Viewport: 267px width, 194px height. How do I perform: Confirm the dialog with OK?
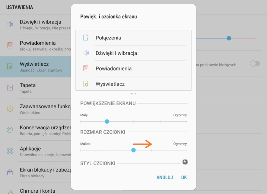tap(184, 178)
